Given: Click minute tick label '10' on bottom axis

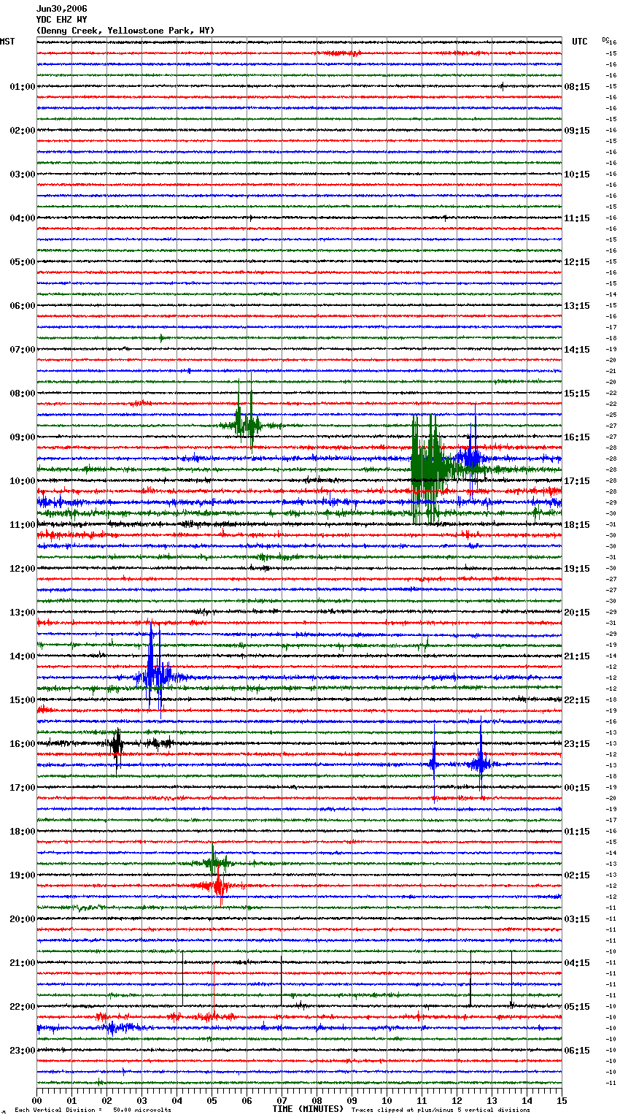Looking at the screenshot, I should tap(387, 1100).
